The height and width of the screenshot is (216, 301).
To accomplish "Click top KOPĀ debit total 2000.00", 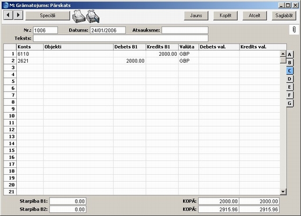I will pyautogui.click(x=218, y=201).
